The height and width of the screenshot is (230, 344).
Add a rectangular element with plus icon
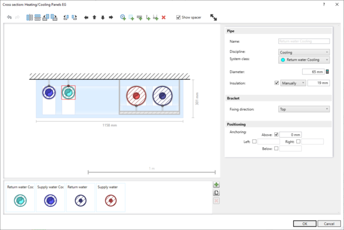click(131, 17)
